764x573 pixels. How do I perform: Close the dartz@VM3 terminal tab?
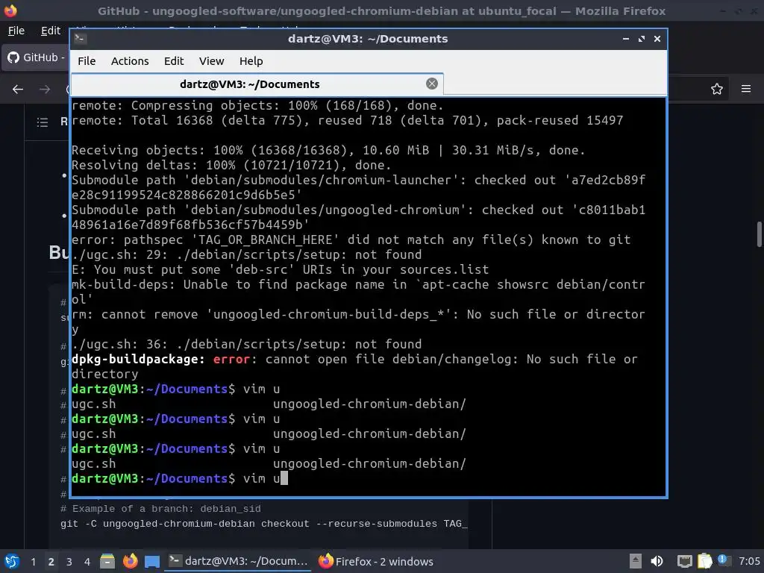point(432,84)
